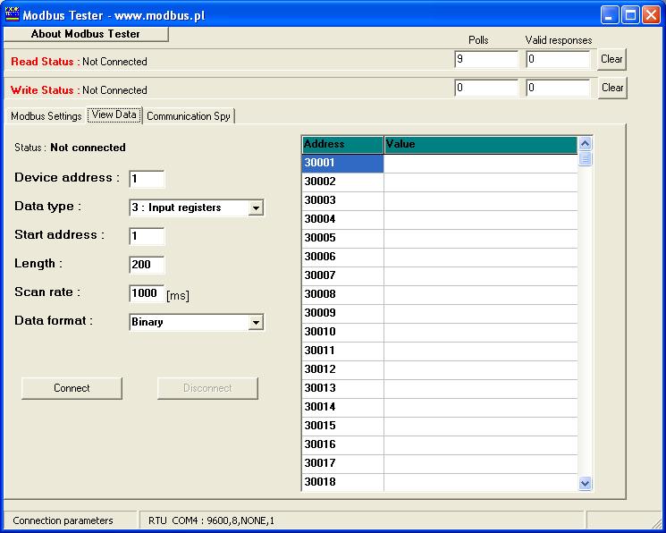
Task: Select address row 30016
Action: pyautogui.click(x=342, y=444)
